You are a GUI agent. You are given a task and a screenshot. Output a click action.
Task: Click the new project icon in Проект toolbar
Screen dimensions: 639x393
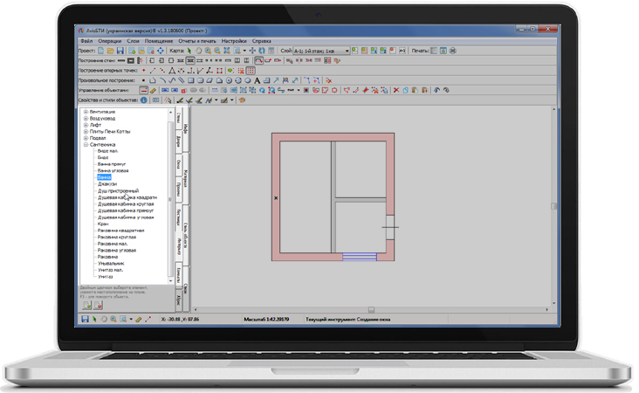point(101,51)
